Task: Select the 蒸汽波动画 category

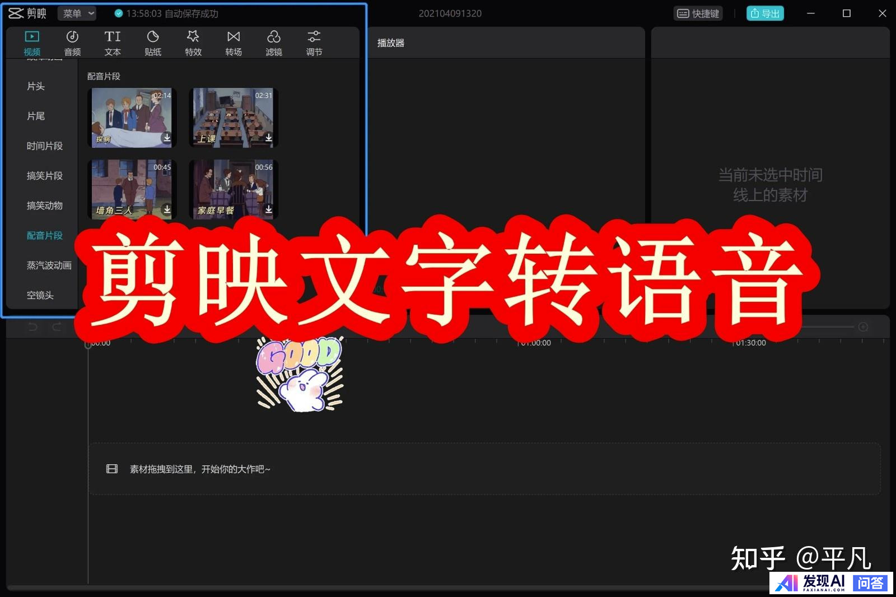Action: [x=49, y=265]
